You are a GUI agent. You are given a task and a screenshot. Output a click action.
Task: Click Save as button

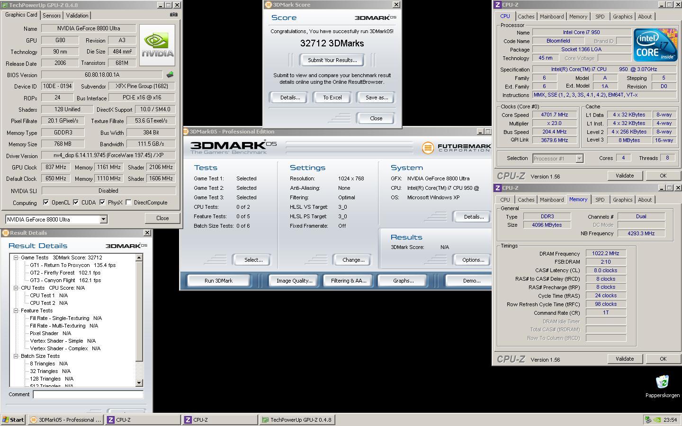tap(377, 98)
